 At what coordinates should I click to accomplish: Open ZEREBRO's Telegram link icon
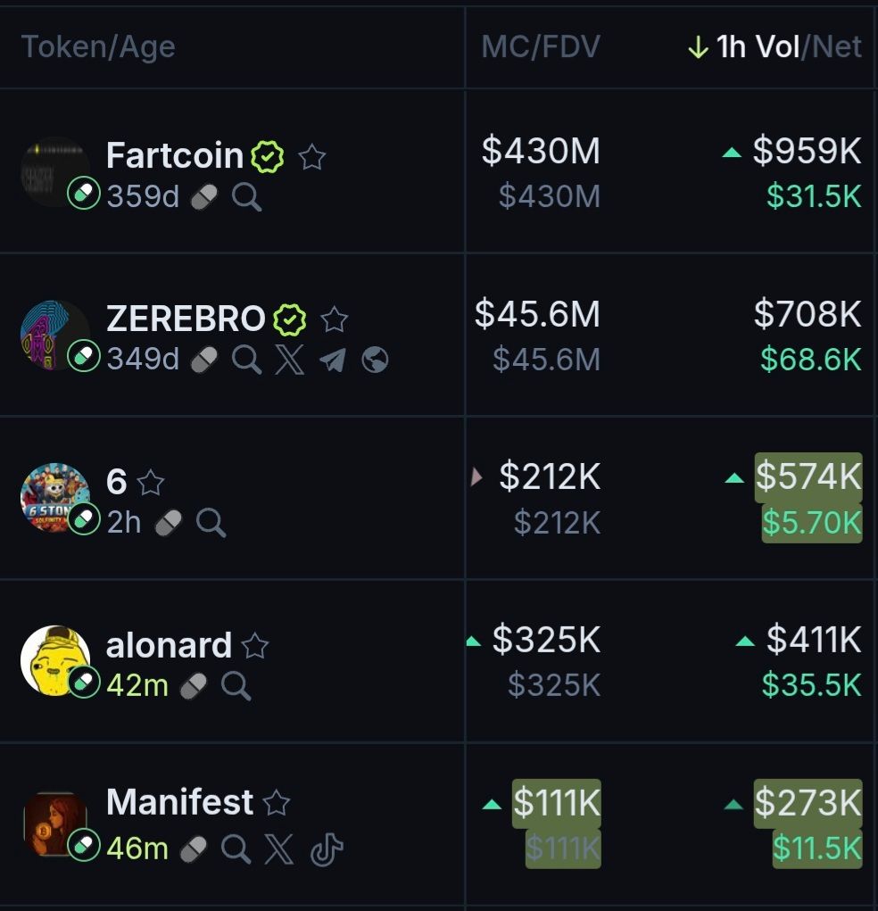coord(332,360)
